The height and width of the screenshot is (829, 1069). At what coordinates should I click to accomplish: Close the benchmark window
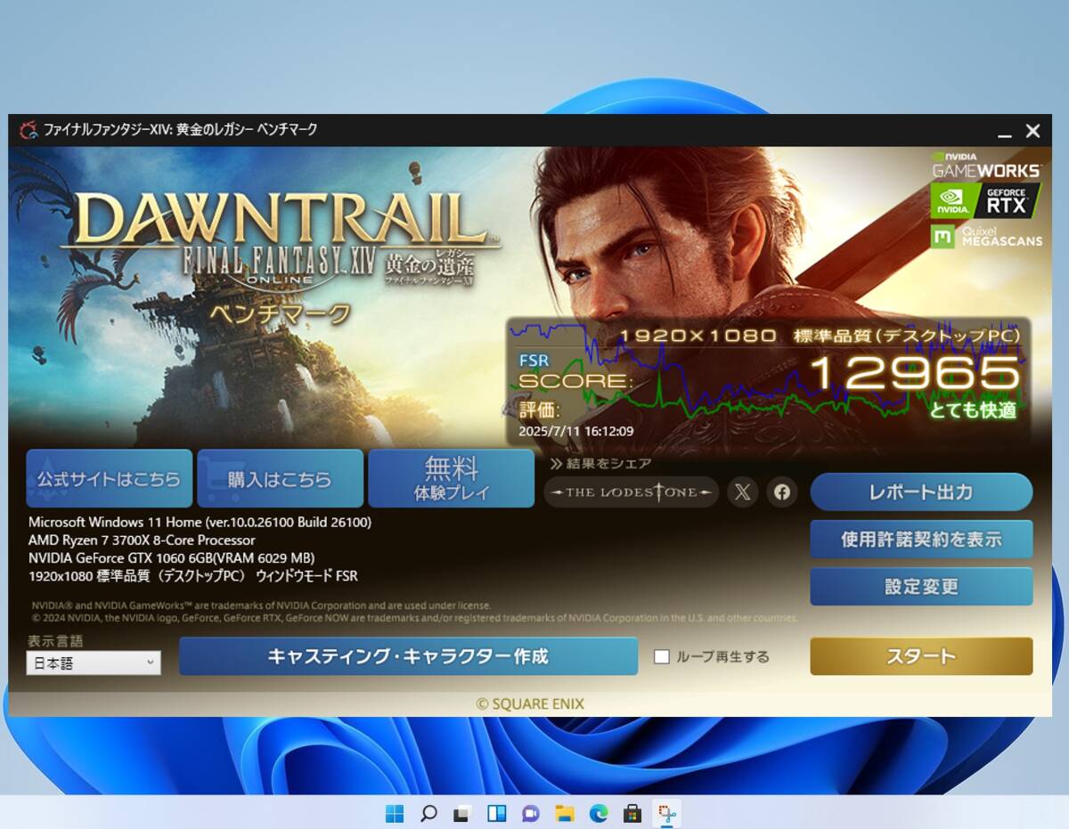click(1032, 131)
